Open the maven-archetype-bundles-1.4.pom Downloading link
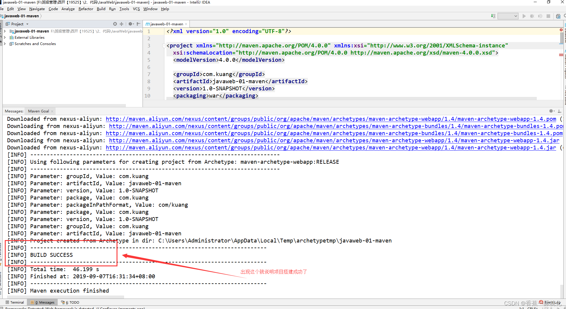 [x=336, y=126]
